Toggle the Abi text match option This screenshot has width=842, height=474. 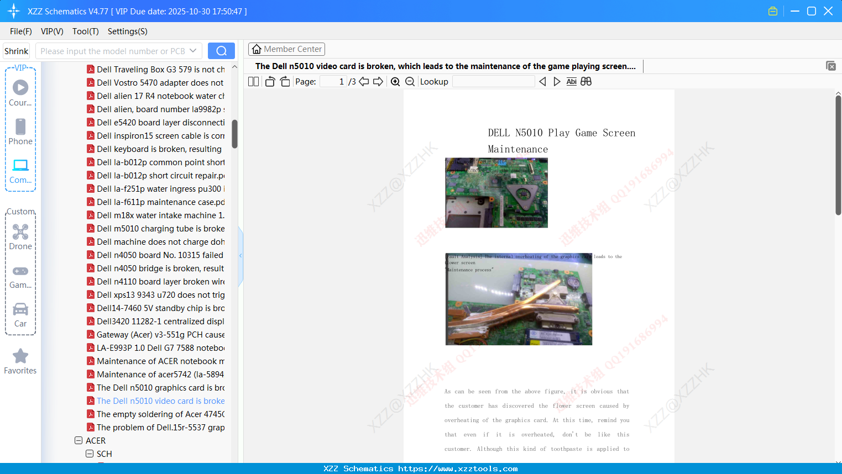click(x=571, y=81)
